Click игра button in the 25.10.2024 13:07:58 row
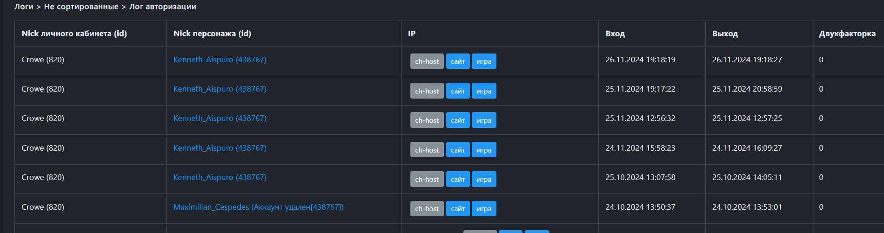 point(484,180)
